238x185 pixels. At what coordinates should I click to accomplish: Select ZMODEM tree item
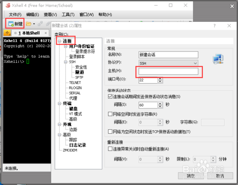[x=70, y=150]
